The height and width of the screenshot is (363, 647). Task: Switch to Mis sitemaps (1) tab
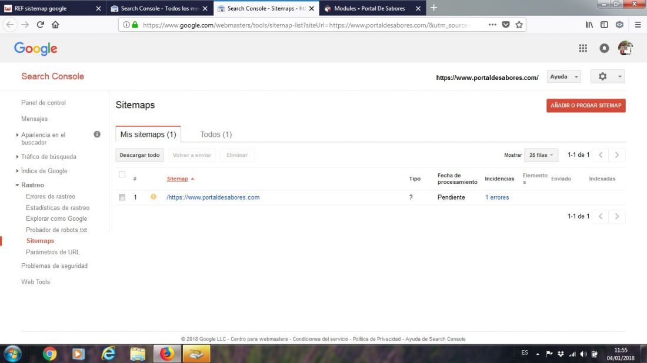148,135
